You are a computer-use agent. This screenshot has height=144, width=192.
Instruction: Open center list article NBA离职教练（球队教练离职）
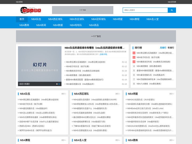(x=78, y=75)
